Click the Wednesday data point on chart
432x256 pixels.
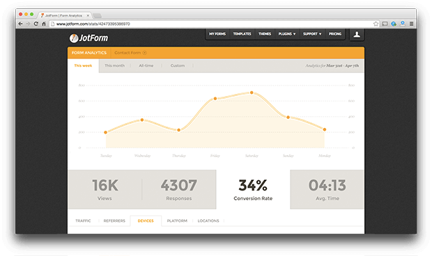(142, 120)
